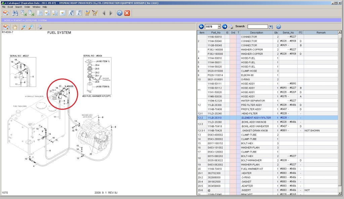This screenshot has height=199, width=344.
Task: Click the Serial_No column header
Action: [288, 33]
